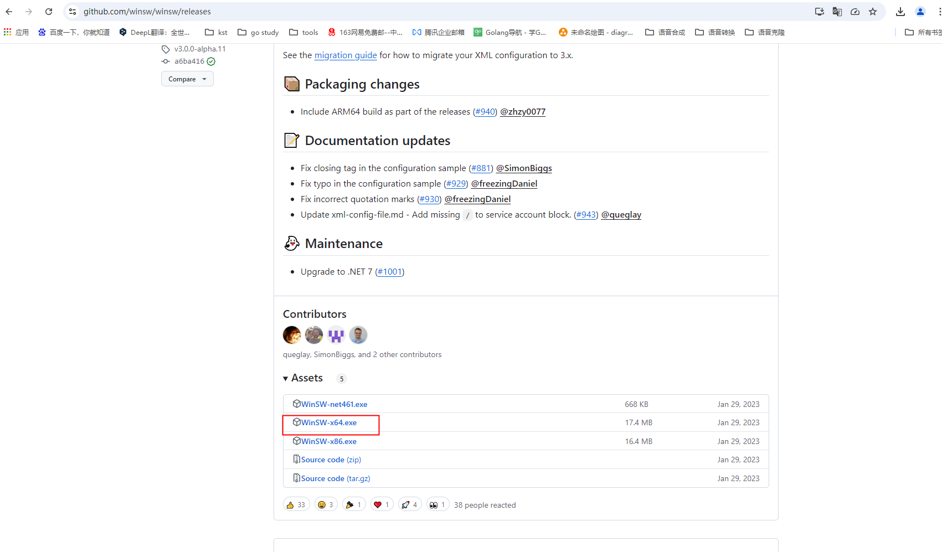942x552 pixels.
Task: Download Source code (tar.gz)
Action: coord(336,478)
